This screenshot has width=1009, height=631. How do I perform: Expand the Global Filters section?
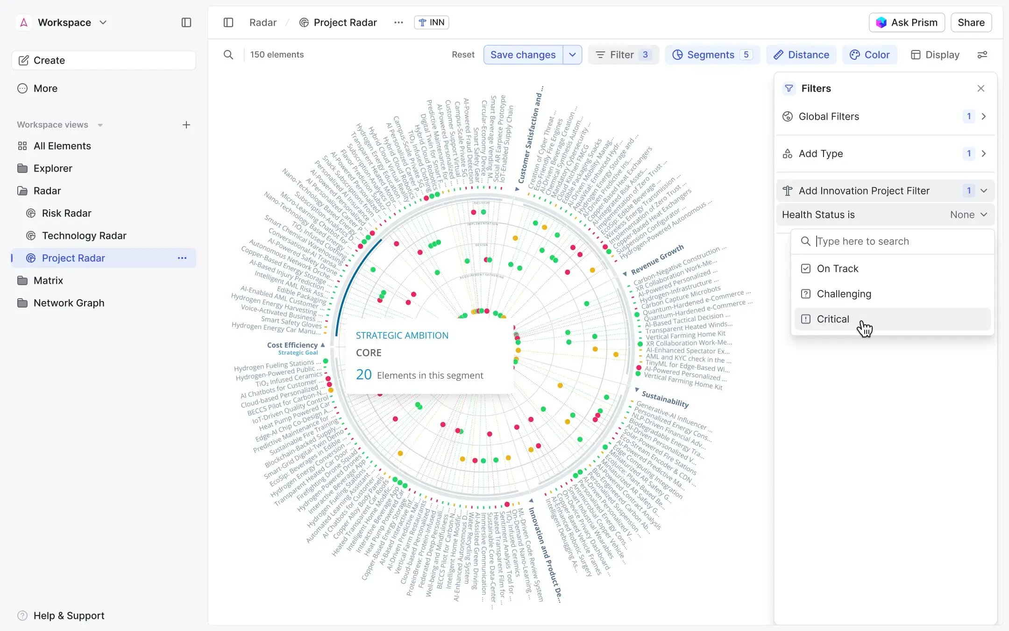coord(984,116)
